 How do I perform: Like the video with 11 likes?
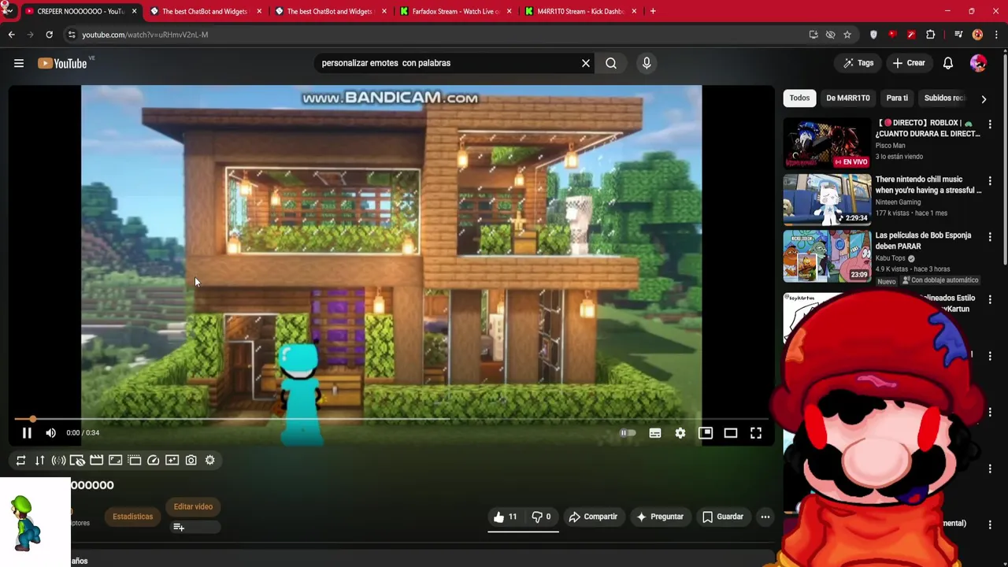(x=505, y=517)
